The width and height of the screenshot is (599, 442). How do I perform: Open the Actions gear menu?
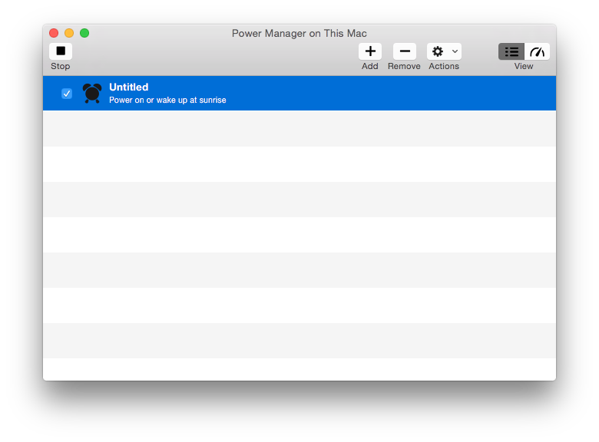[x=444, y=51]
